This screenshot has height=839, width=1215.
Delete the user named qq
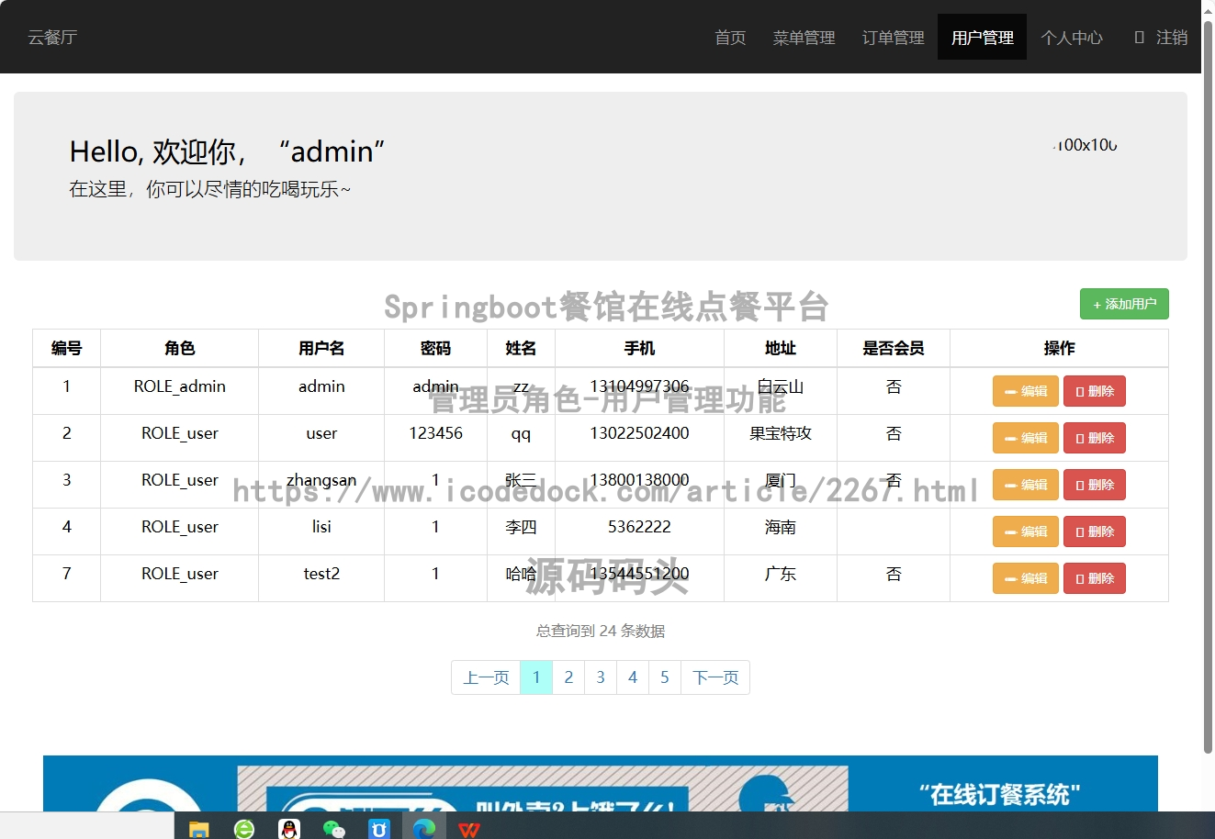1095,438
